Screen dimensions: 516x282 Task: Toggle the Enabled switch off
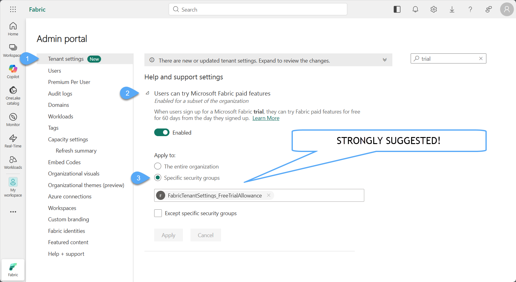coord(162,132)
